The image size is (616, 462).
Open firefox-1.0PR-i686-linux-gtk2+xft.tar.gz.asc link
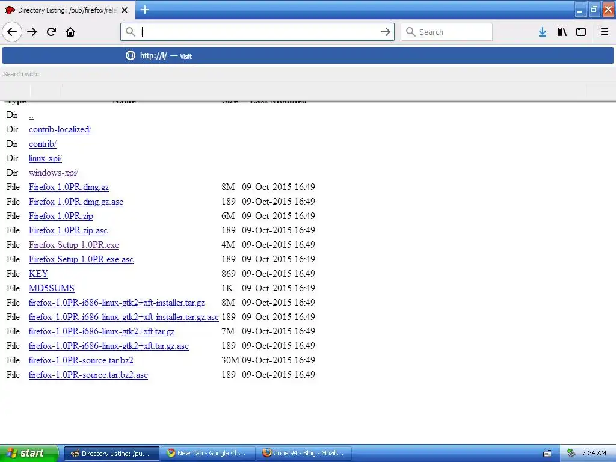point(109,346)
